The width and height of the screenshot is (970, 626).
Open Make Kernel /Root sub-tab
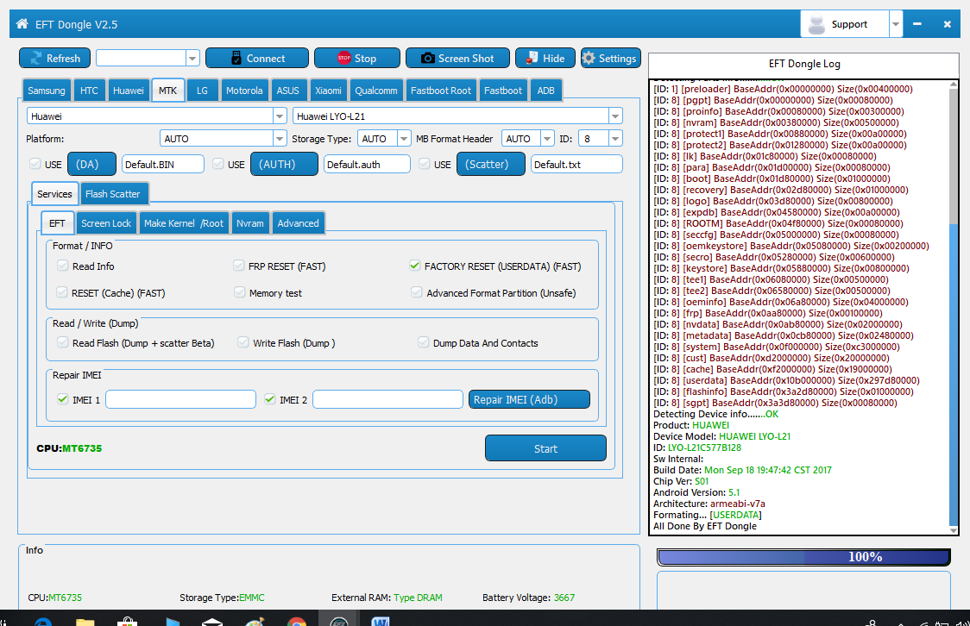tap(184, 223)
